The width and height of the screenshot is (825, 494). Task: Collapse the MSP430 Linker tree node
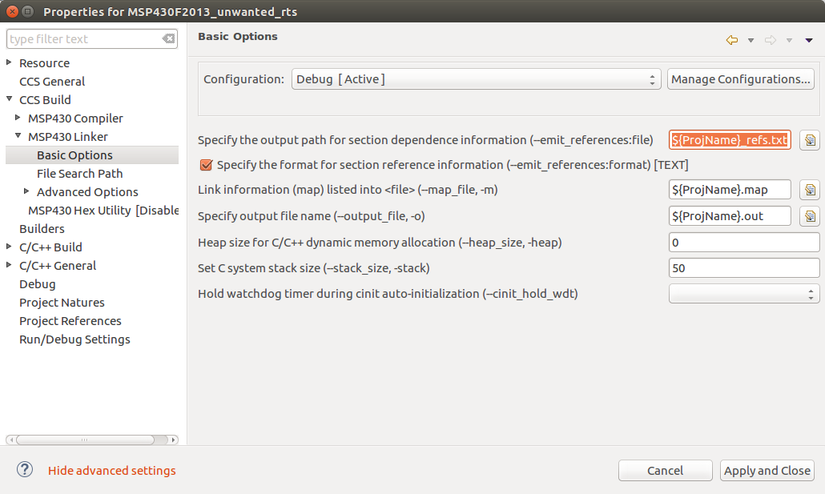point(18,136)
